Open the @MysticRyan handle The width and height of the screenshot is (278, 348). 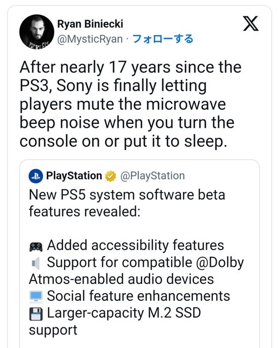point(90,39)
